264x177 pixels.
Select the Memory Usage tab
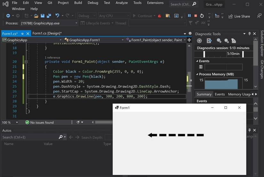point(239,94)
